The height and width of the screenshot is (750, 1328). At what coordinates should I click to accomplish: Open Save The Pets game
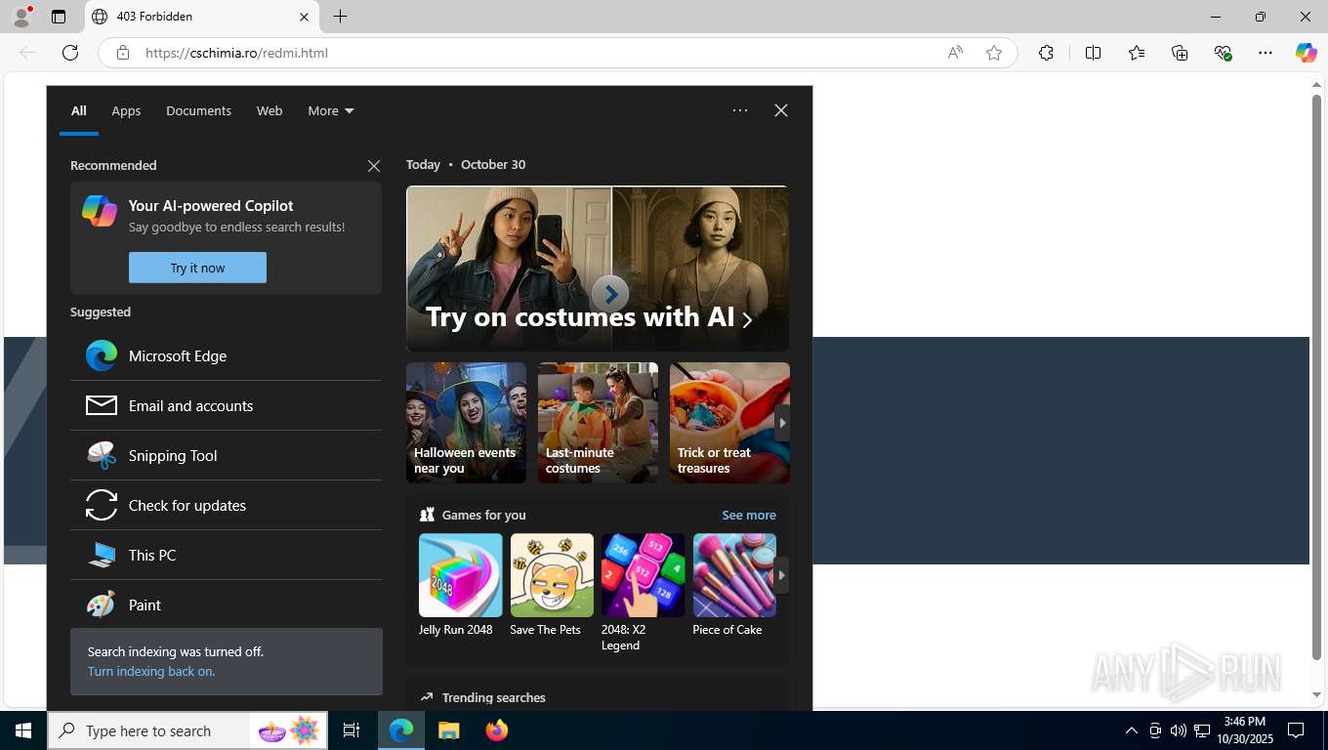point(552,585)
